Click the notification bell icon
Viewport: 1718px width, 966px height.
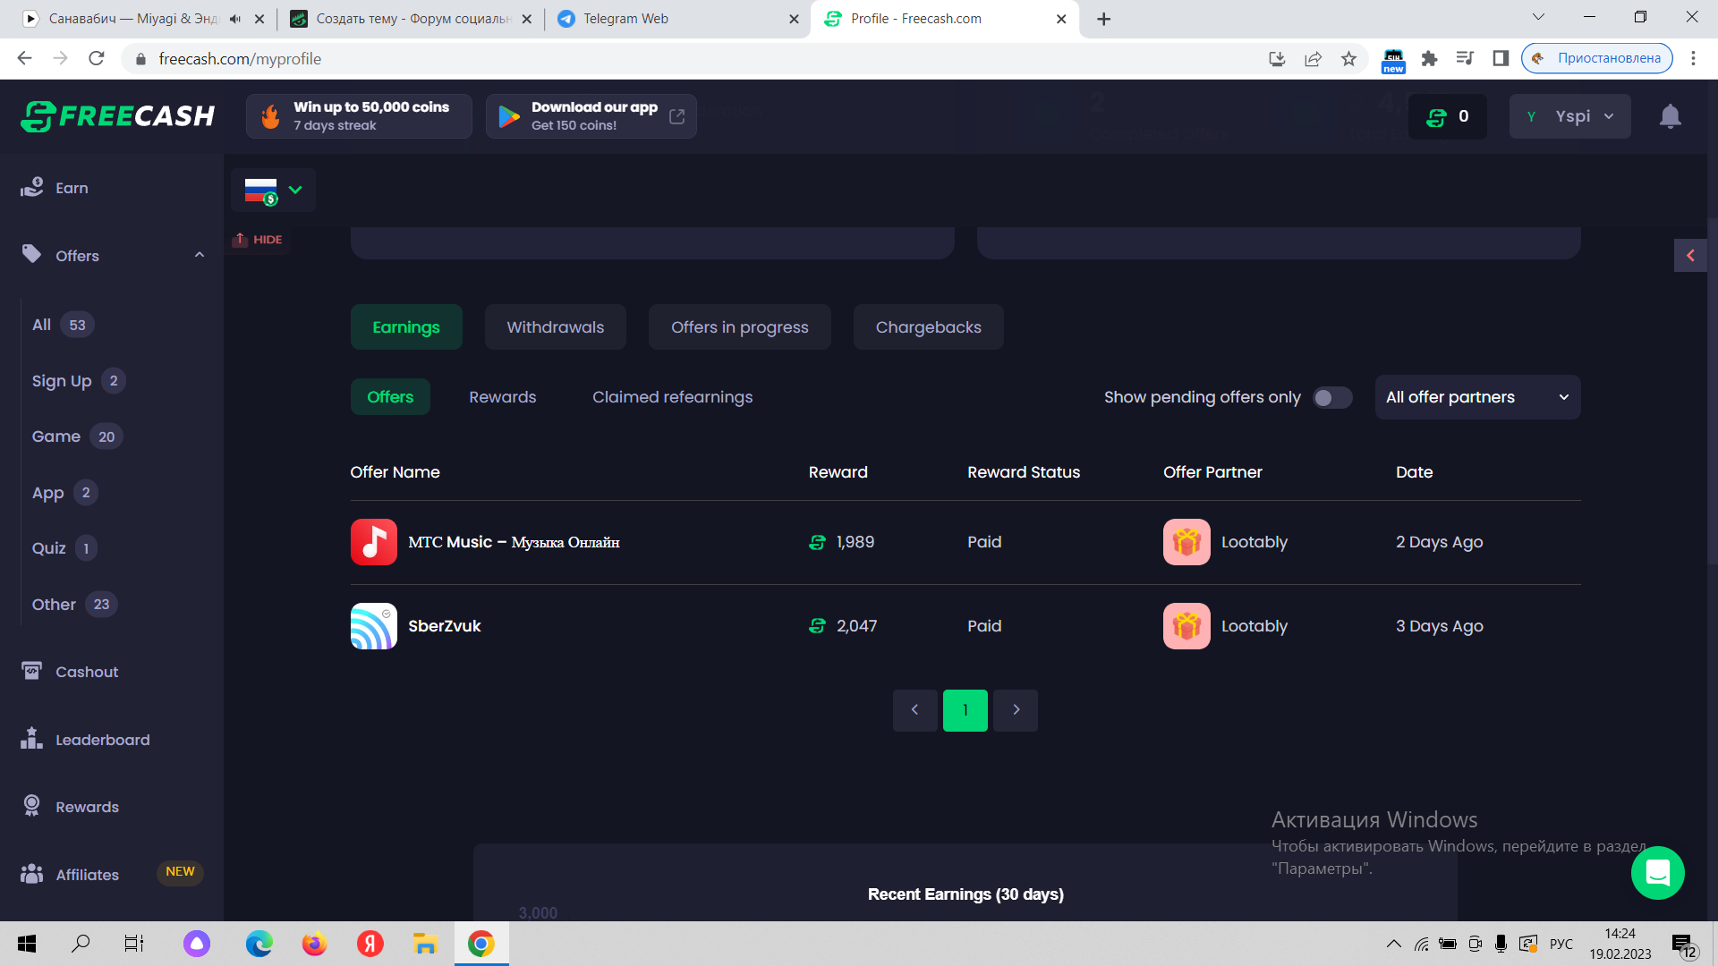coord(1670,116)
